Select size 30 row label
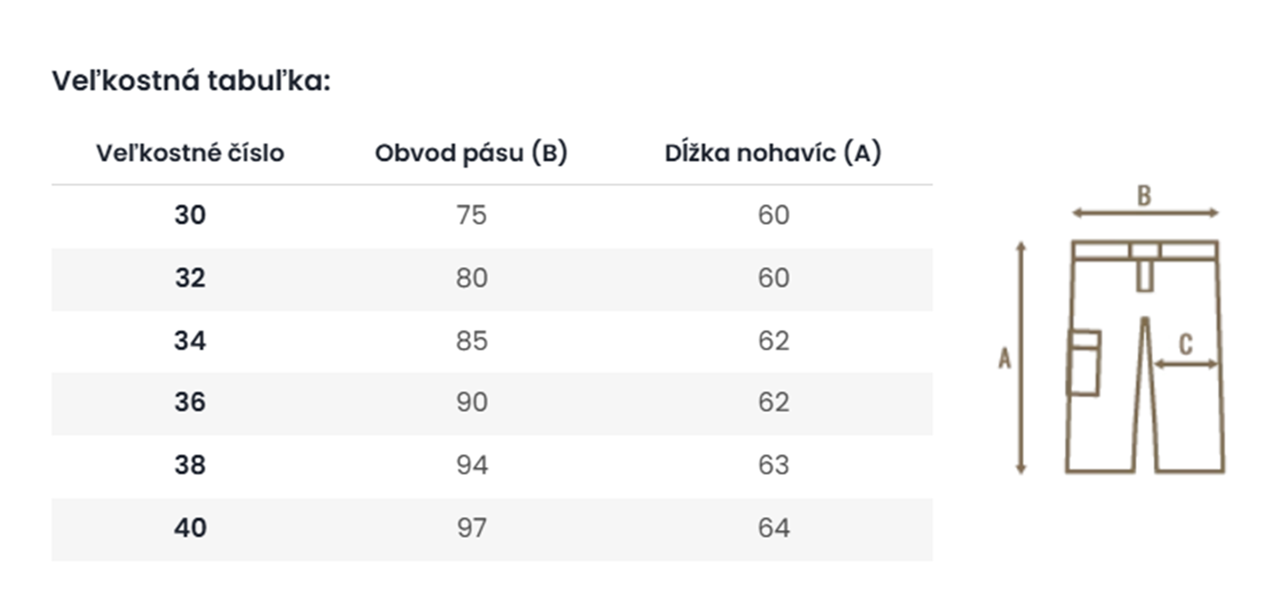The height and width of the screenshot is (608, 1275). click(190, 215)
